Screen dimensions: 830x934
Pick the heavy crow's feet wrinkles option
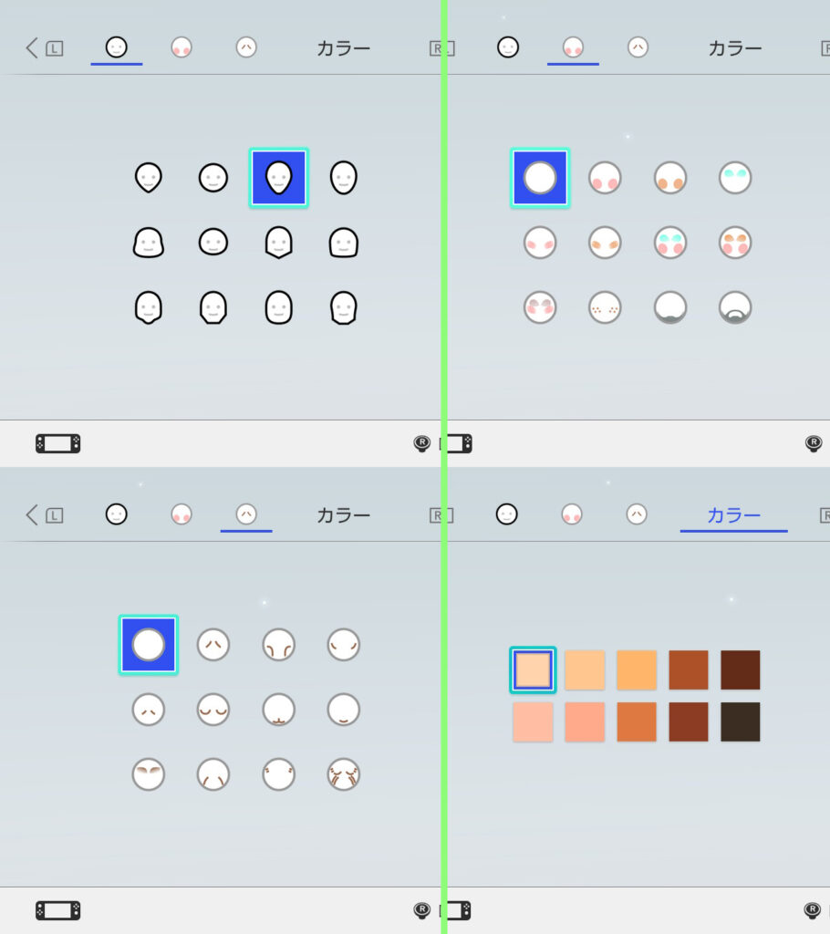tap(343, 774)
